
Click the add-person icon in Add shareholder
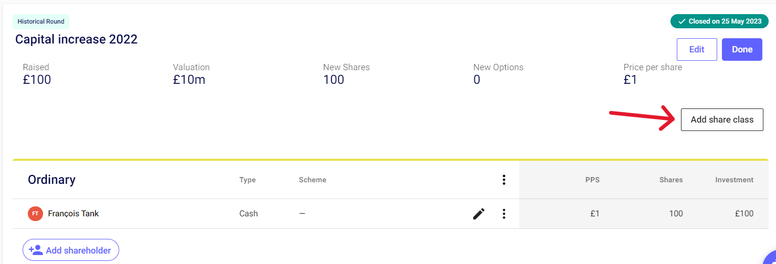point(36,250)
